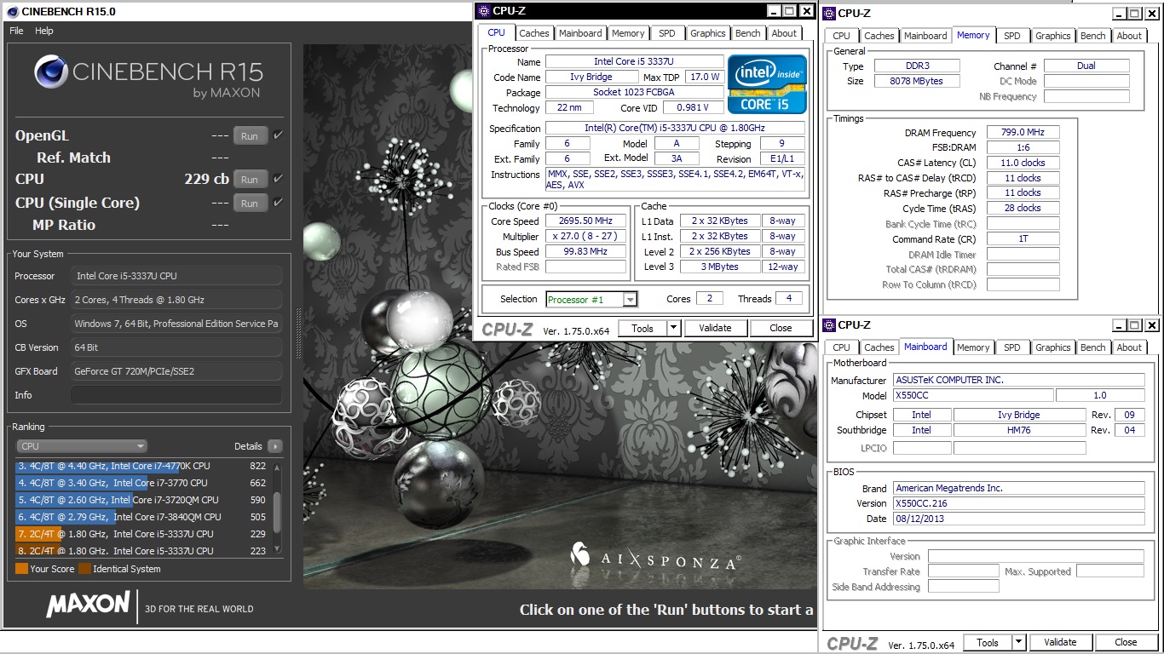1164x654 pixels.
Task: Click the empty Info field
Action: (x=176, y=395)
